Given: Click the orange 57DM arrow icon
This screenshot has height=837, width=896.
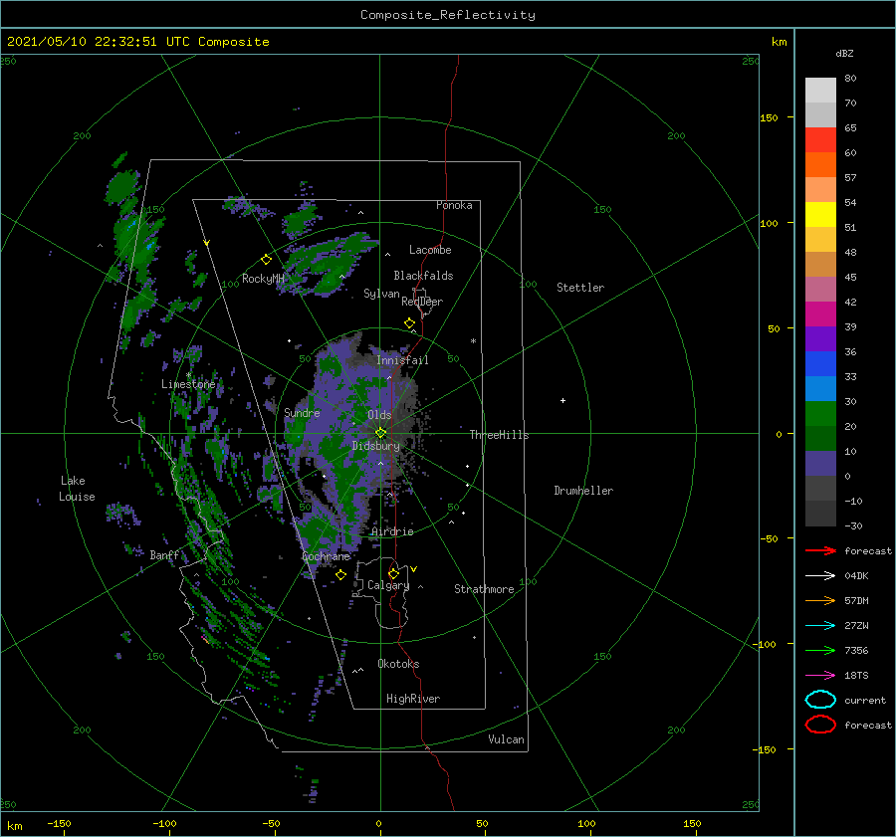Looking at the screenshot, I should pyautogui.click(x=820, y=600).
